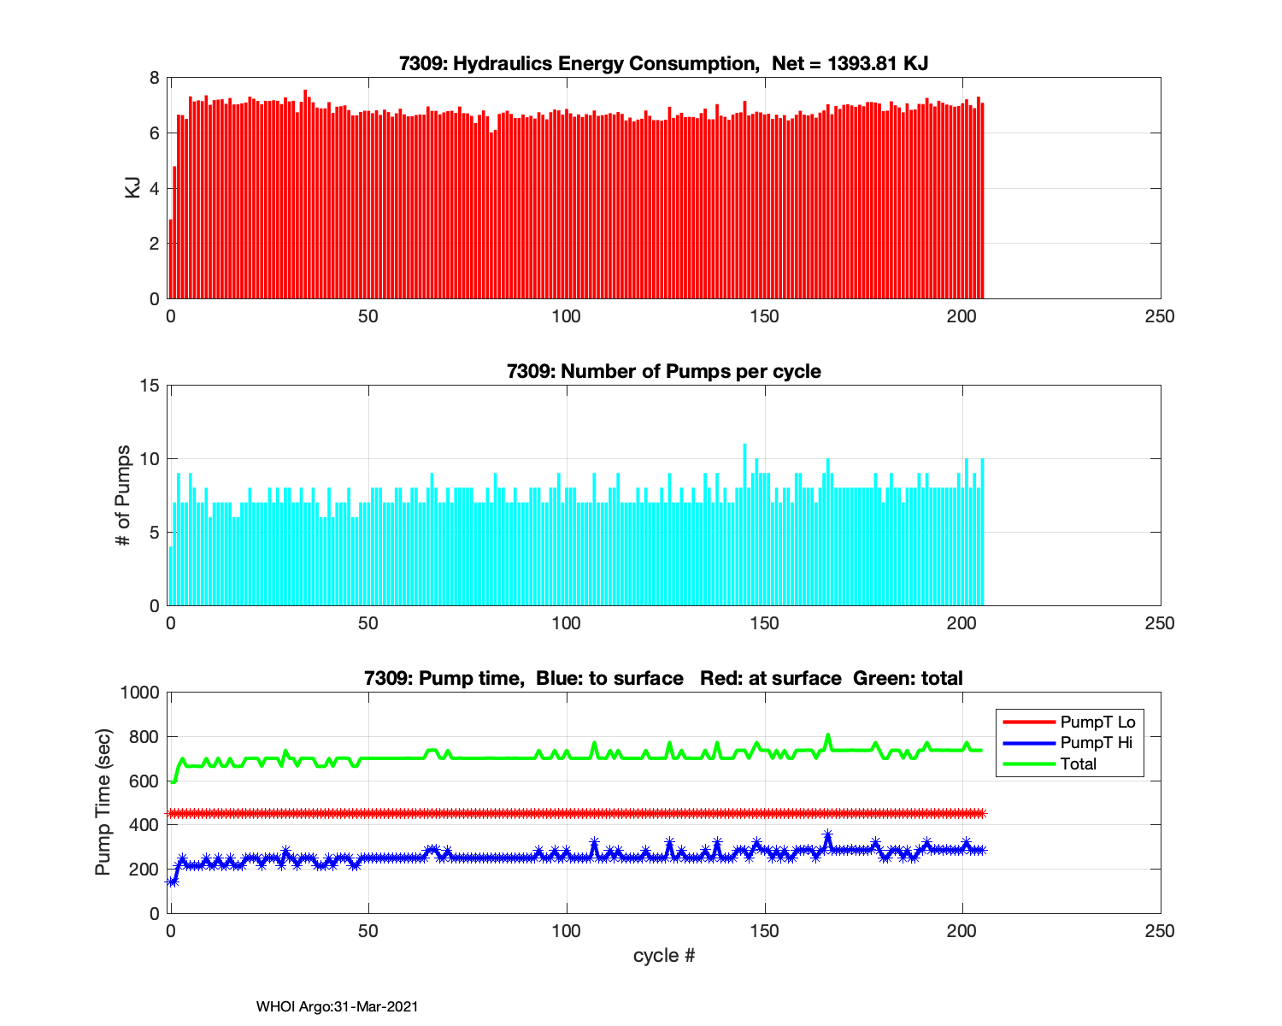
Task: Click the 'cycle #' x-axis label
Action: point(663,956)
